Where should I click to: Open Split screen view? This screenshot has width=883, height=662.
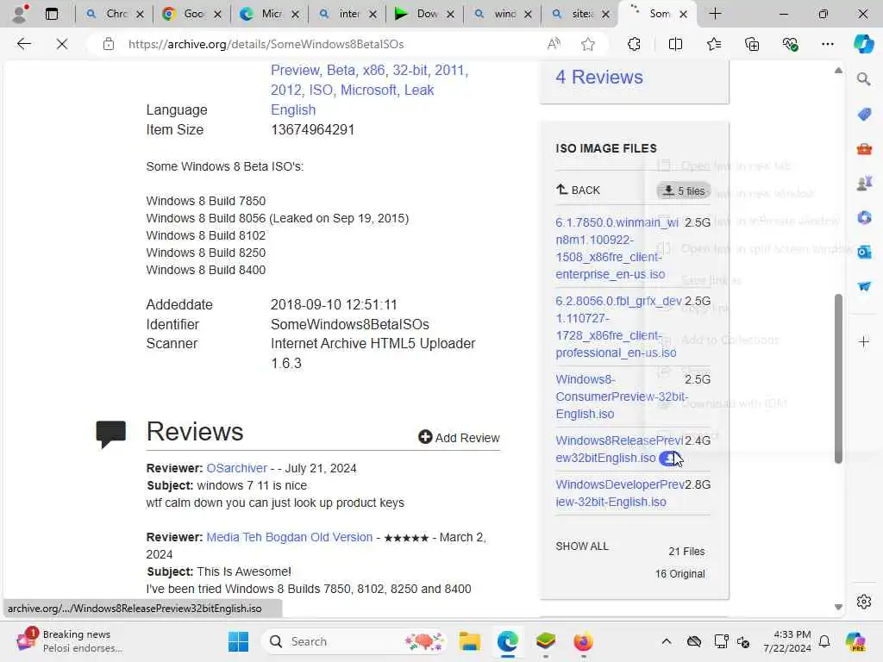coord(675,44)
